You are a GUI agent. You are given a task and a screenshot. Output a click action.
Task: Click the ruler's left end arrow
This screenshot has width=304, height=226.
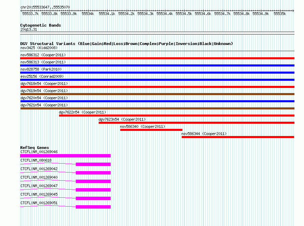click(21, 11)
